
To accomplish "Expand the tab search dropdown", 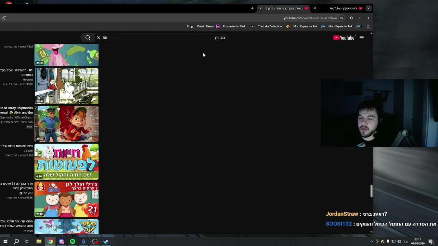I will [x=369, y=8].
